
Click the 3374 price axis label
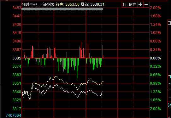[x=17, y=66]
